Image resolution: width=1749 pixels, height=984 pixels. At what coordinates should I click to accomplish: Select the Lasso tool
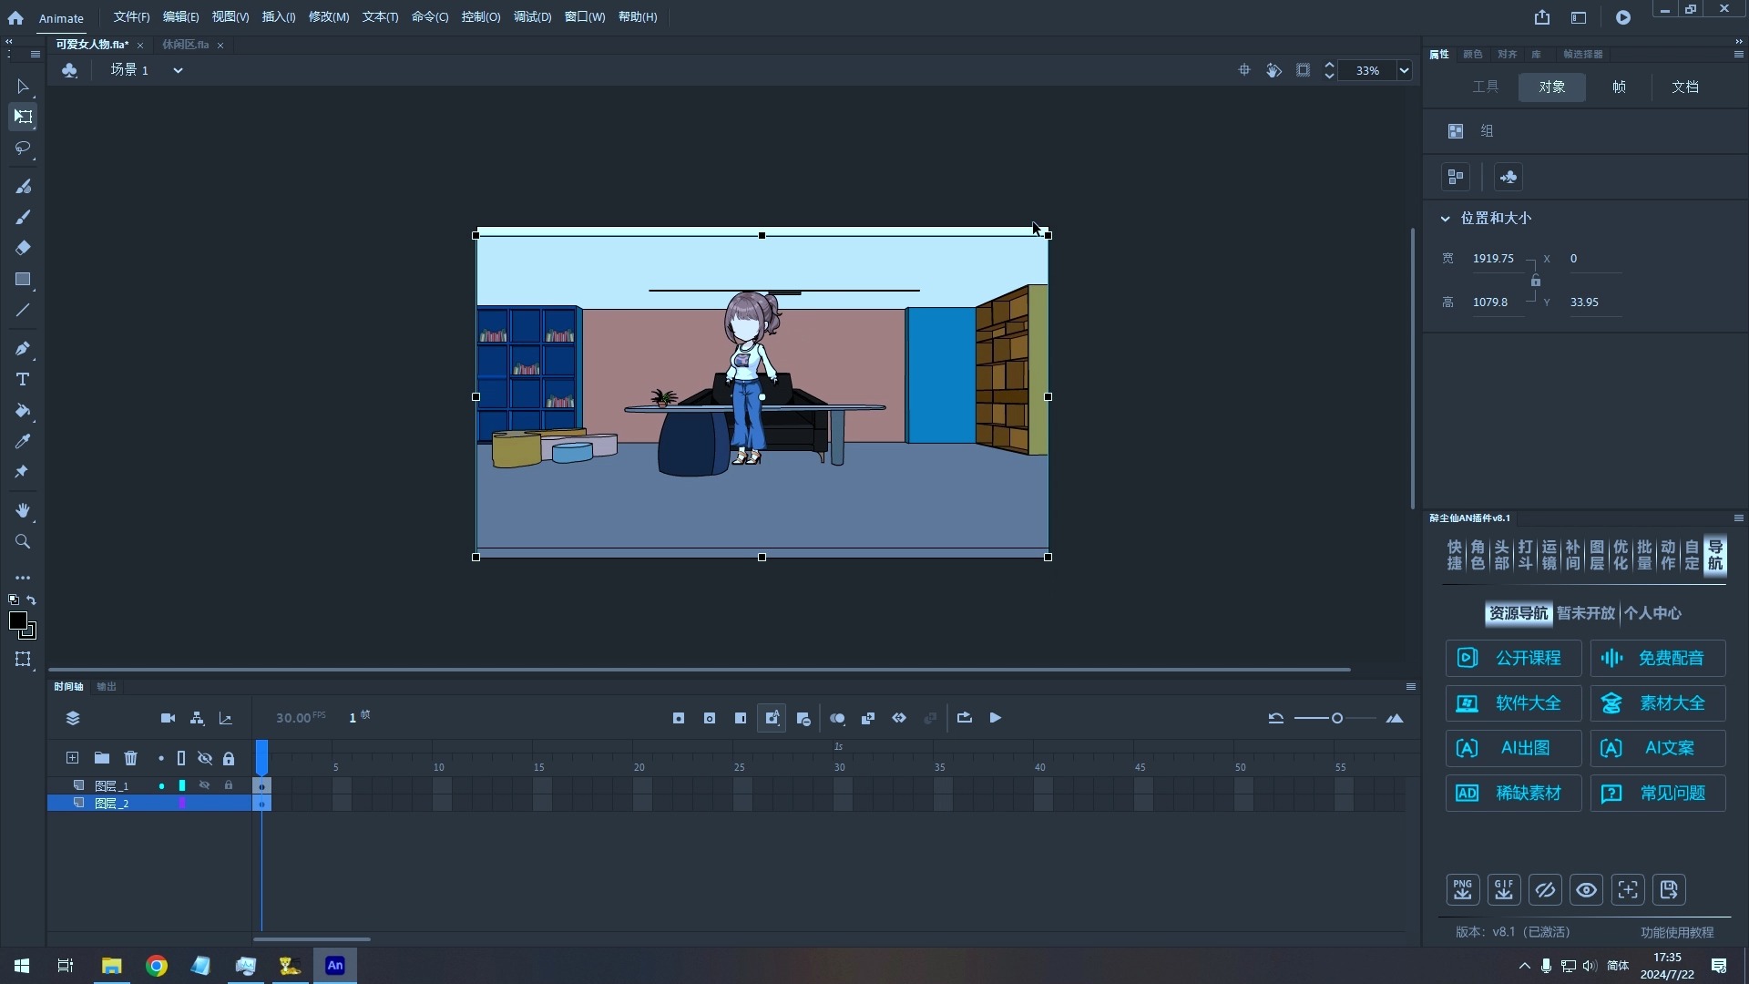23,148
